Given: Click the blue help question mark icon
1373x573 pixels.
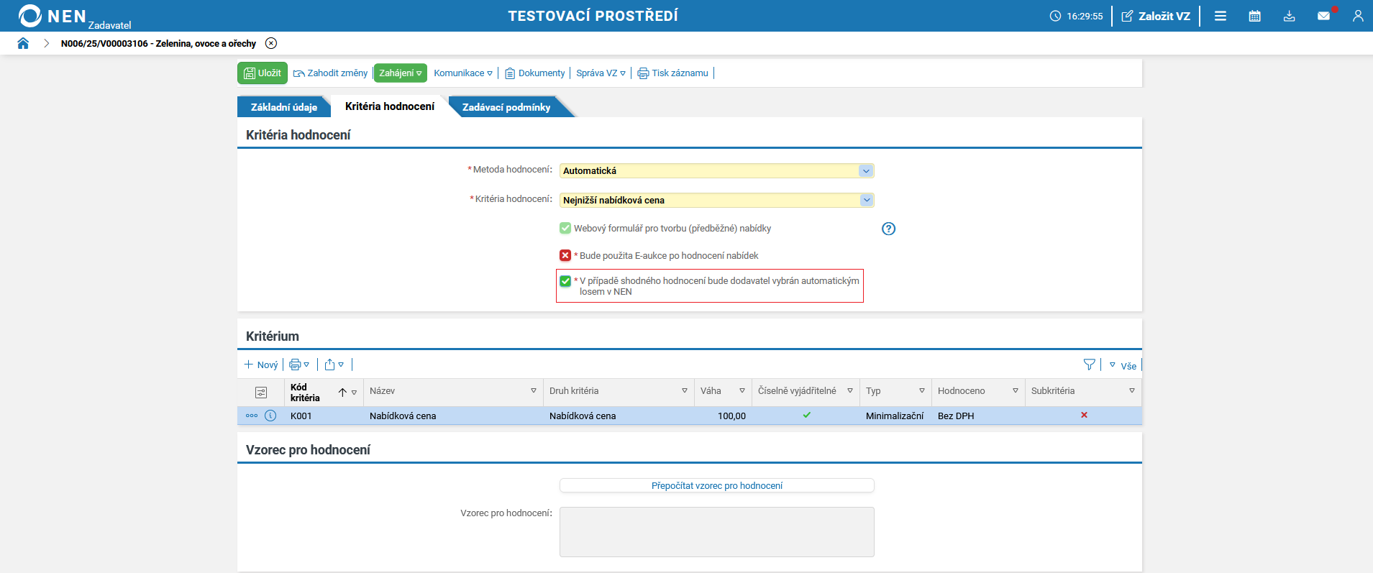Looking at the screenshot, I should pos(888,229).
